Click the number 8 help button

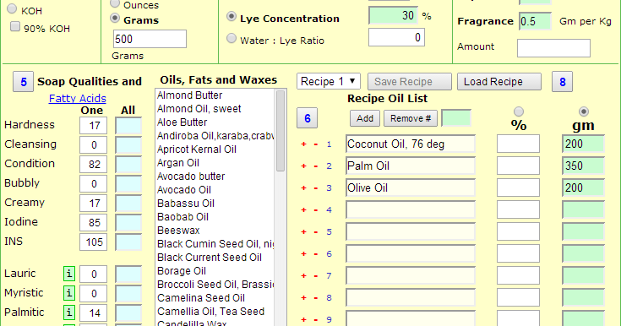(562, 82)
